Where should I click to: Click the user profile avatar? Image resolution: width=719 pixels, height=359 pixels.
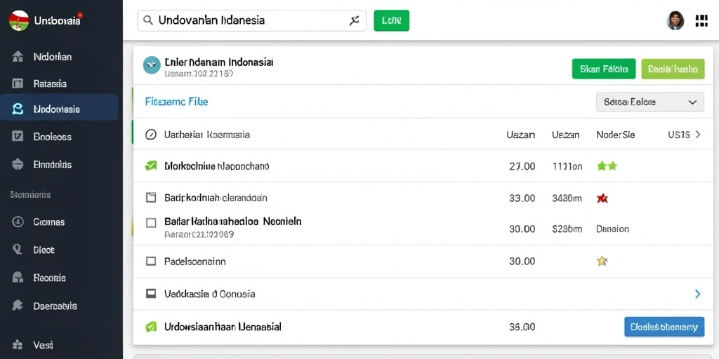675,20
